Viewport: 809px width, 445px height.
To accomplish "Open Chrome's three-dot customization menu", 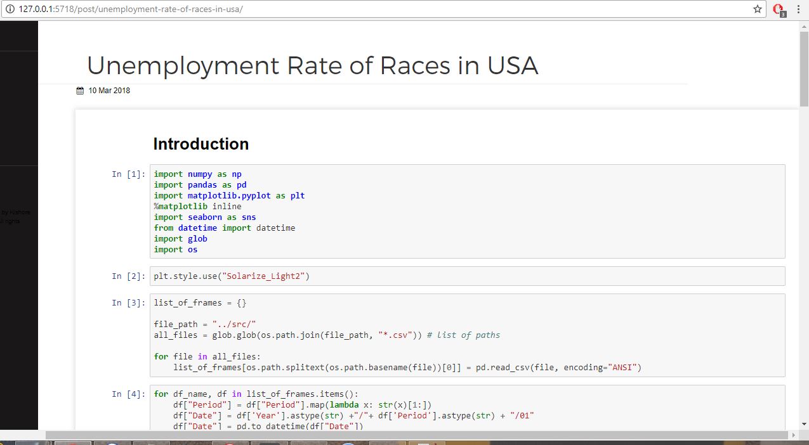I will [x=798, y=9].
